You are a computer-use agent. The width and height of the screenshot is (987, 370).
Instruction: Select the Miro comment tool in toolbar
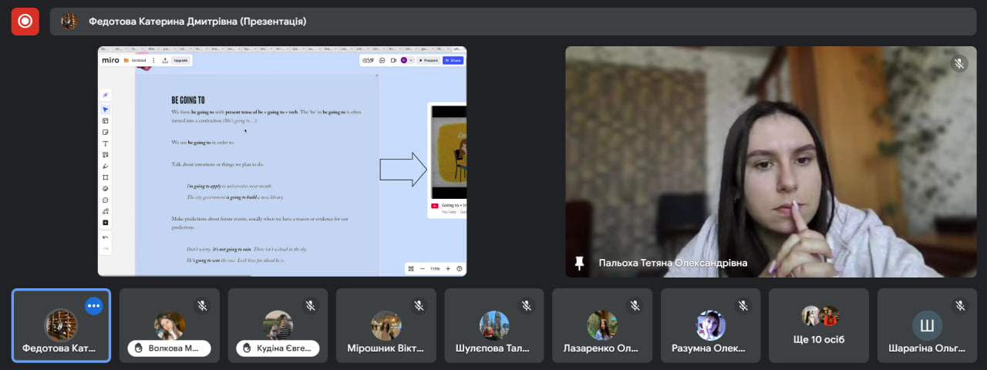[x=106, y=200]
